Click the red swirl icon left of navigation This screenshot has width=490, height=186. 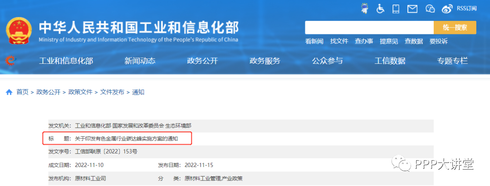[x=11, y=61]
